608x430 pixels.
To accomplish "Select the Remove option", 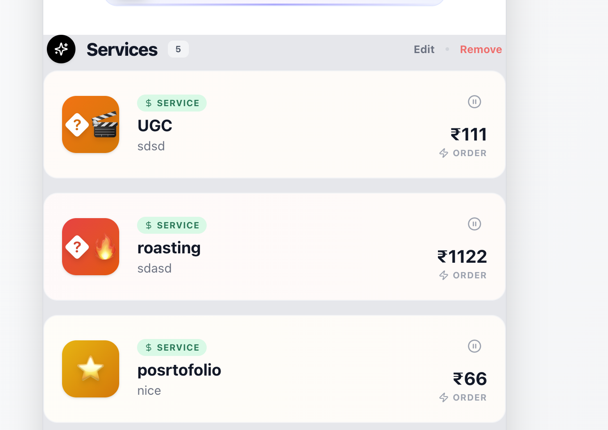I will 481,49.
